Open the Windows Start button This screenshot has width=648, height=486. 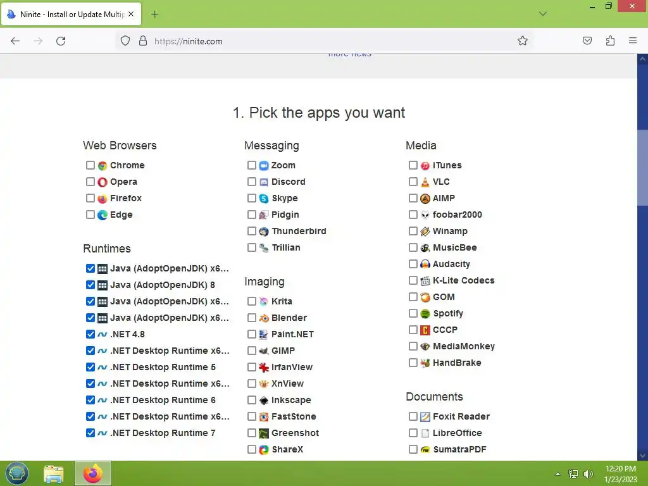tap(17, 473)
